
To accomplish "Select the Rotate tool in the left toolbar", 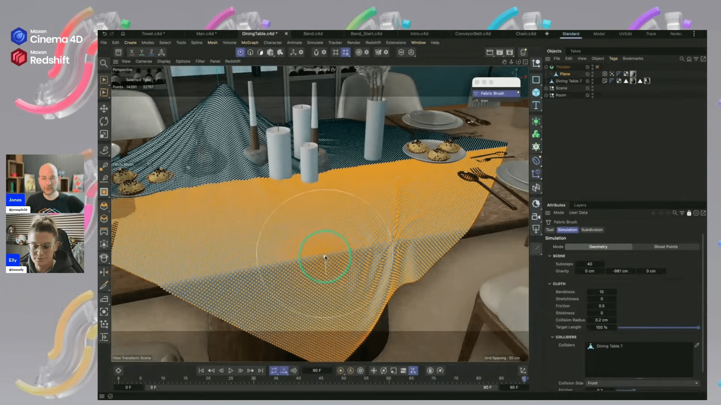I will 104,121.
